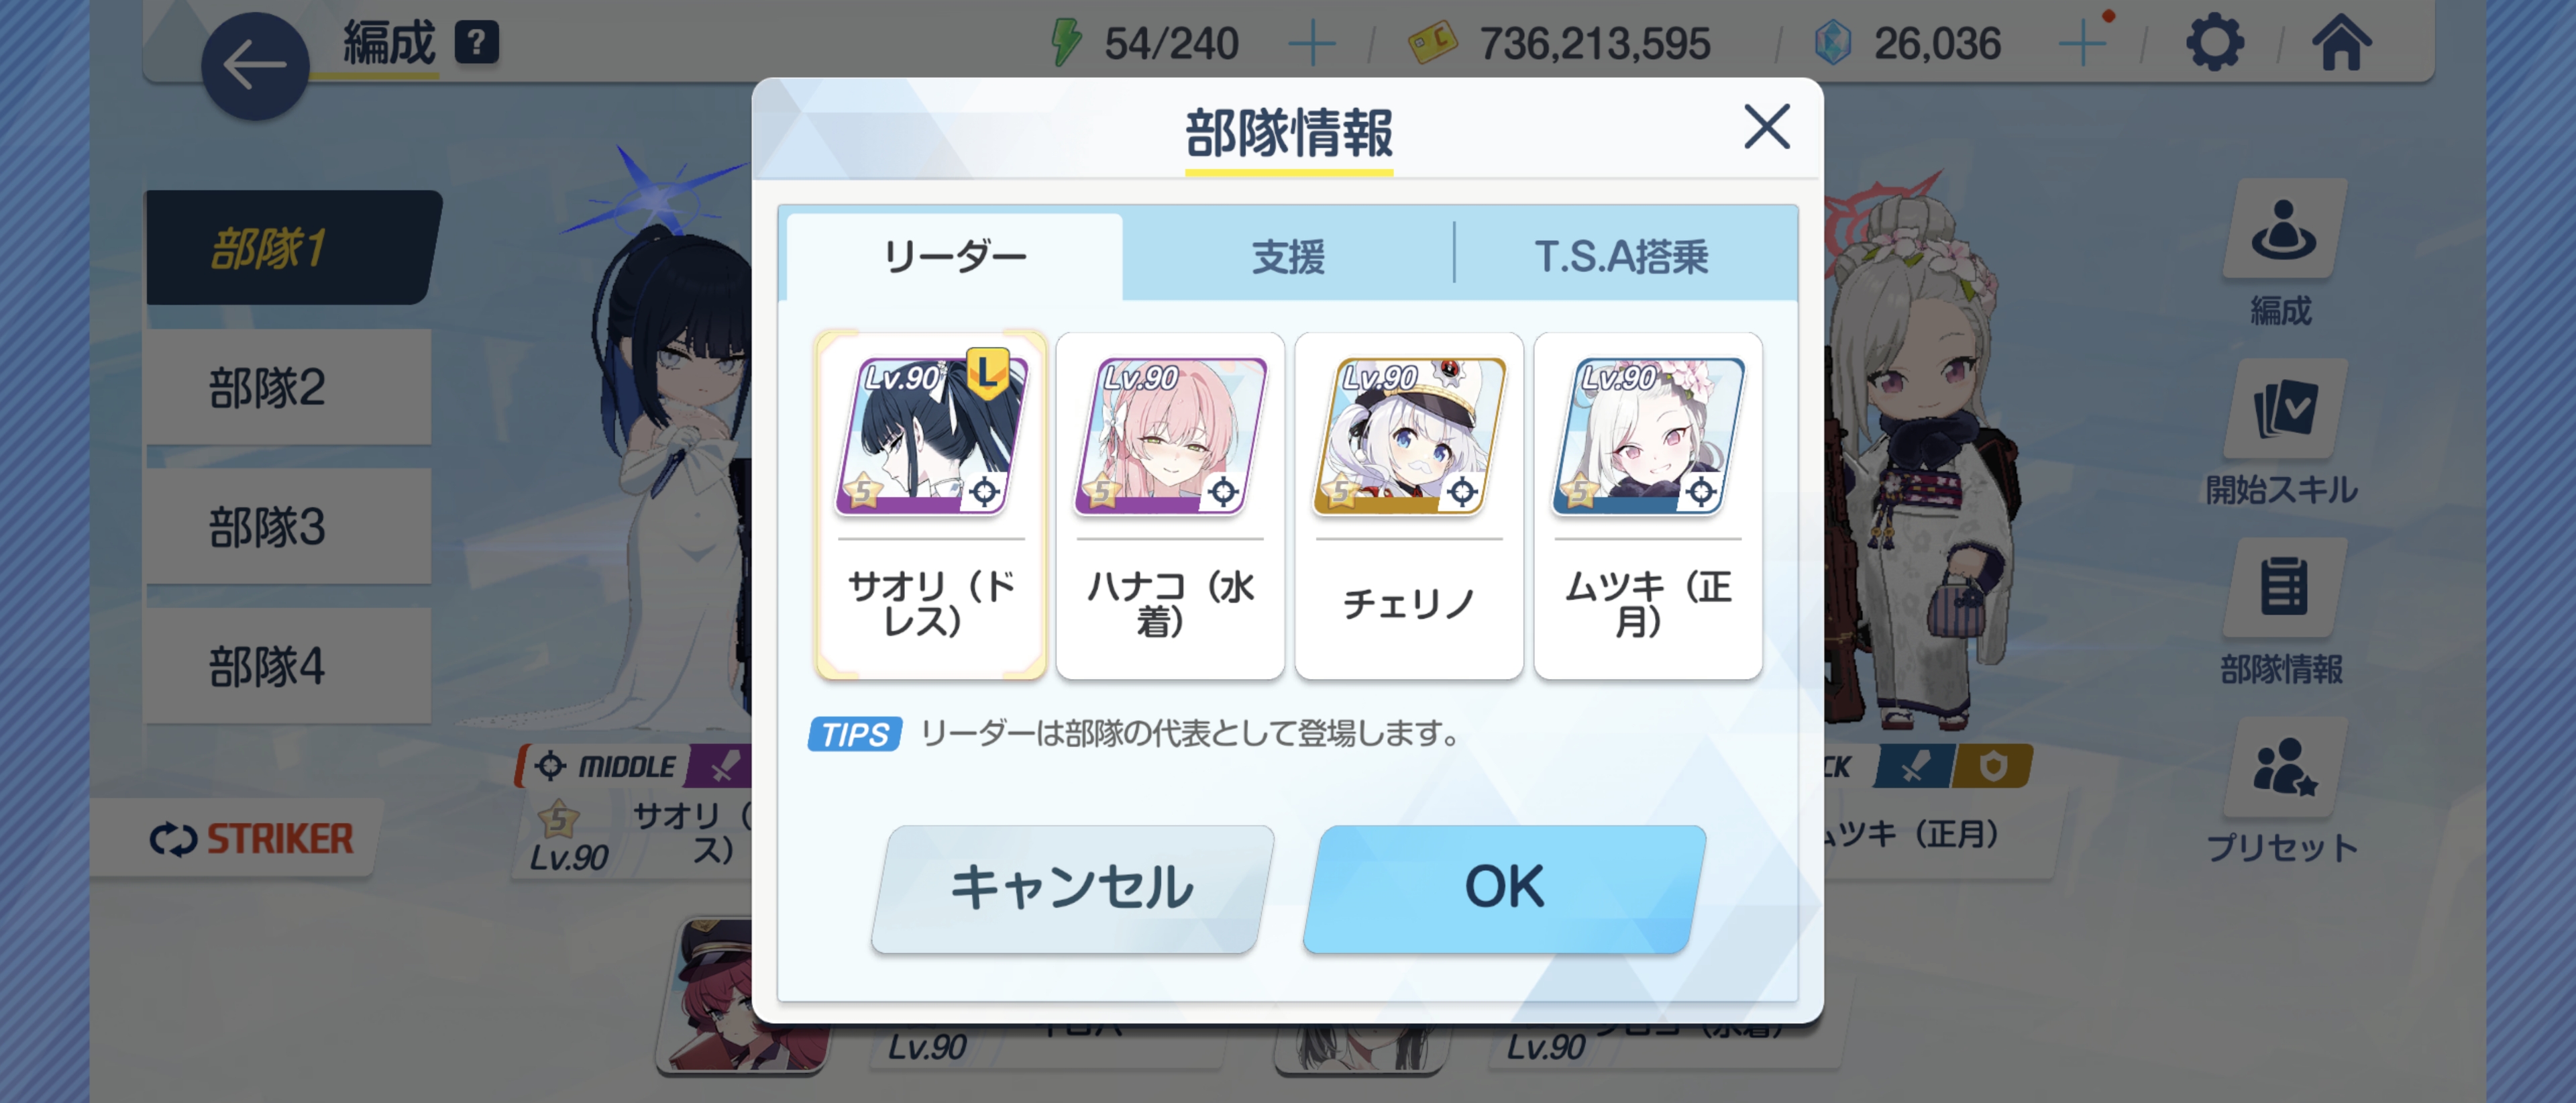Open the settings gear icon
Screen dimensions: 2576x1103
point(2215,43)
